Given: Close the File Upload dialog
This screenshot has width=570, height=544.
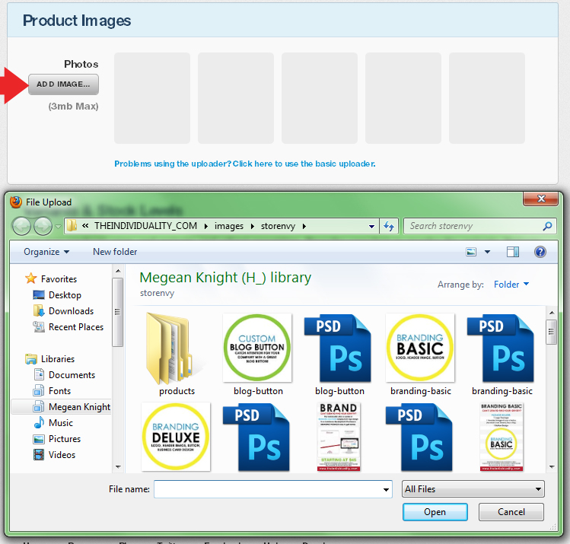Looking at the screenshot, I should tap(540, 199).
